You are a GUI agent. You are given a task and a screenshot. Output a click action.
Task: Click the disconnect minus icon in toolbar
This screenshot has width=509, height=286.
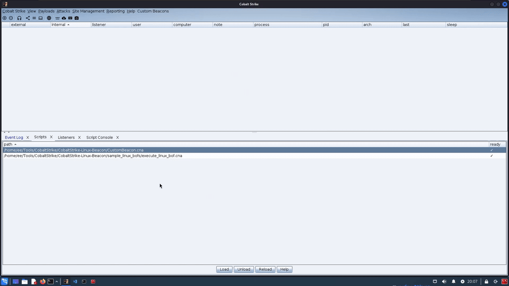(x=11, y=18)
